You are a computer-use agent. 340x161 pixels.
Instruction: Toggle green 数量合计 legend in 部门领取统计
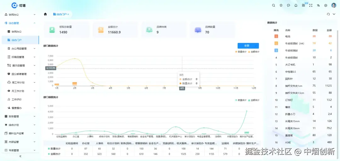click(x=241, y=100)
